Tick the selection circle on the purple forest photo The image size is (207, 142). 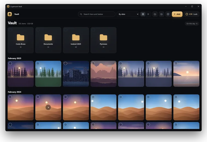pos(10,63)
